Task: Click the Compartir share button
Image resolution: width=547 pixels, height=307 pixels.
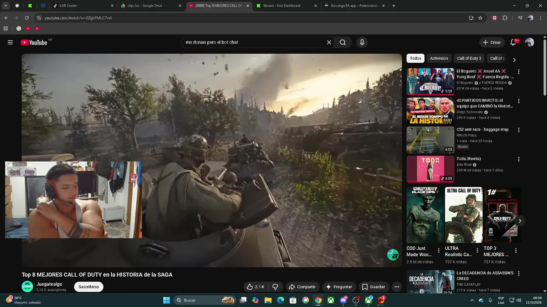Action: pos(302,287)
